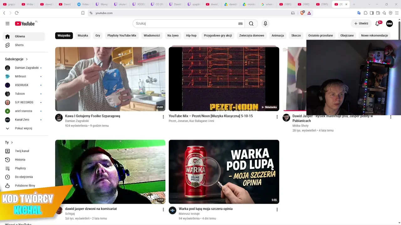This screenshot has width=401, height=225.
Task: Select the Muzyka filter chip
Action: pos(83,36)
